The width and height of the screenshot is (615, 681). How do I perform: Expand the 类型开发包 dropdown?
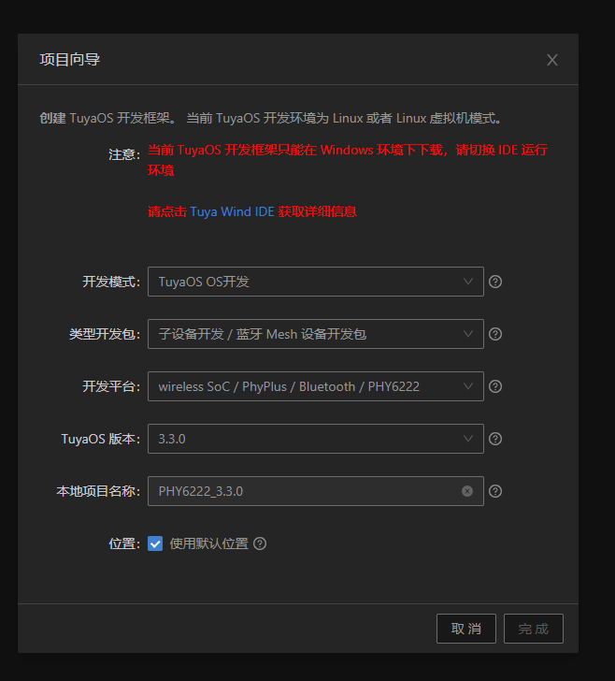316,334
